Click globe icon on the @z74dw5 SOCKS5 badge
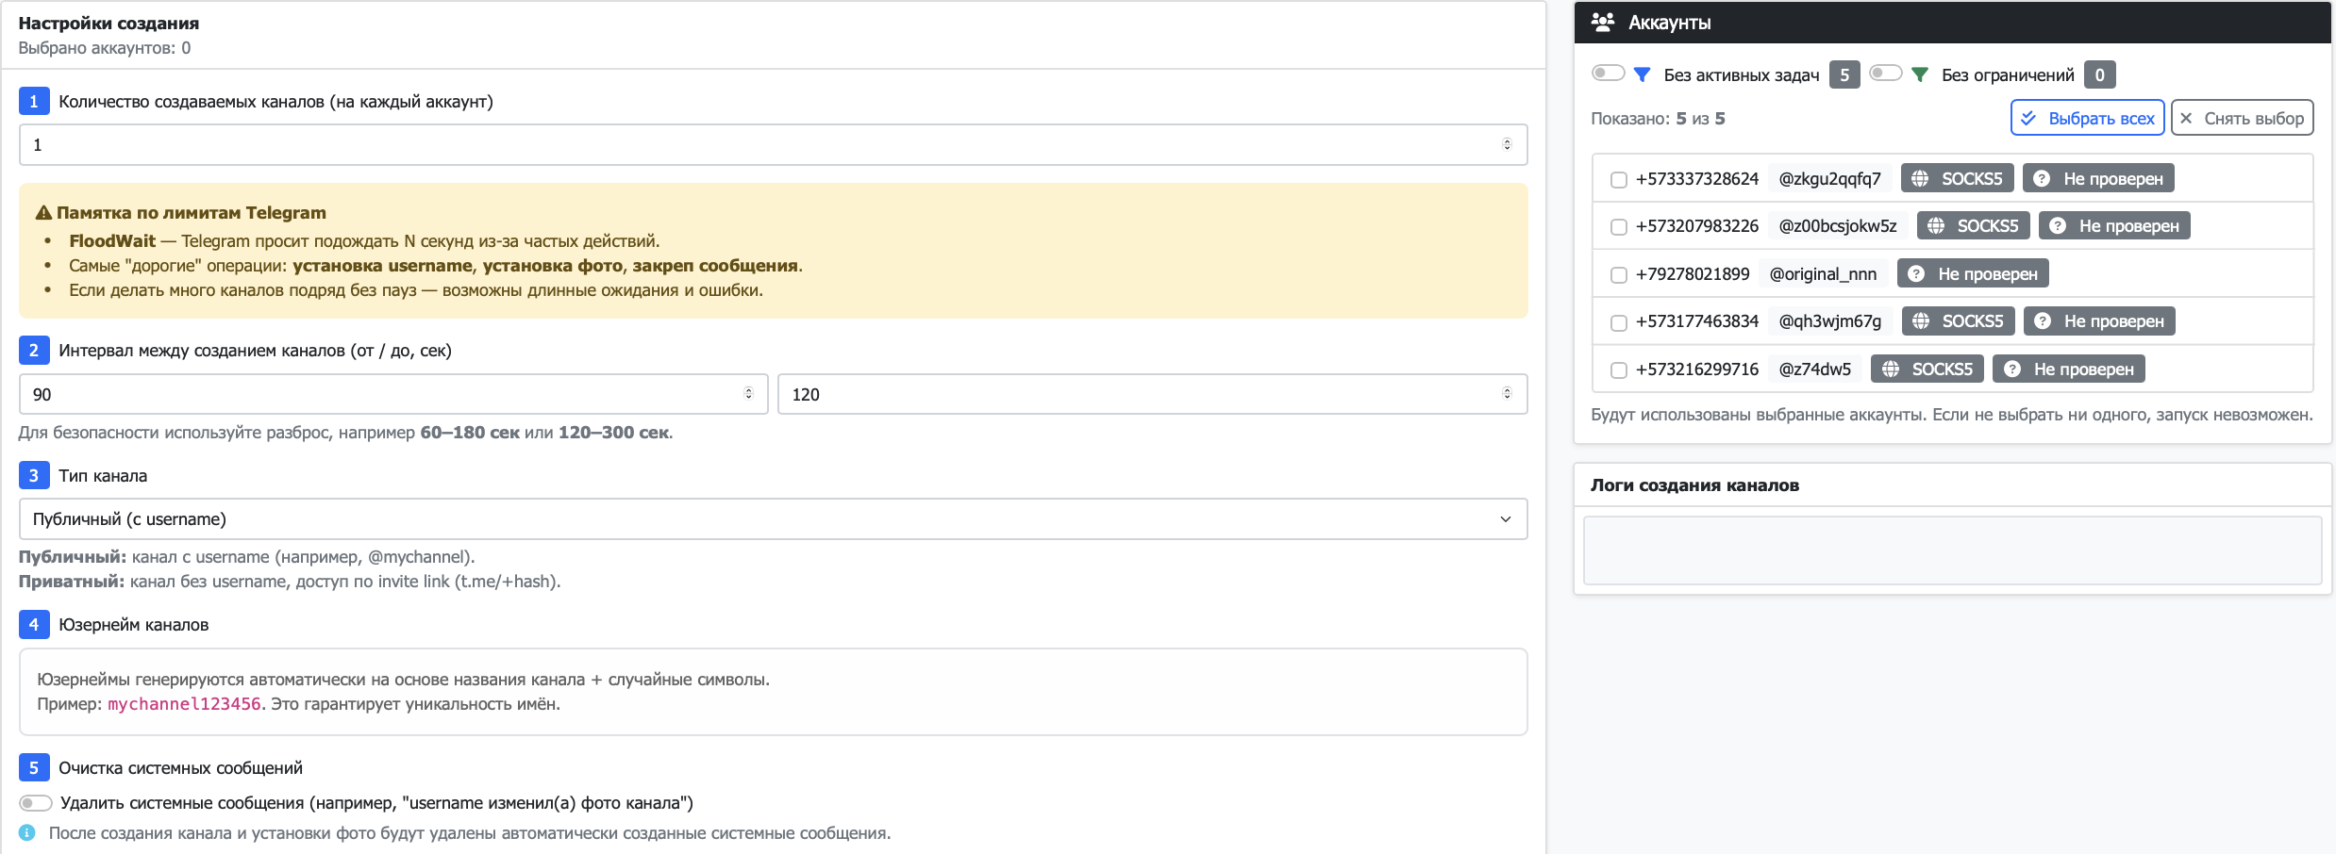Image resolution: width=2336 pixels, height=854 pixels. point(1891,370)
